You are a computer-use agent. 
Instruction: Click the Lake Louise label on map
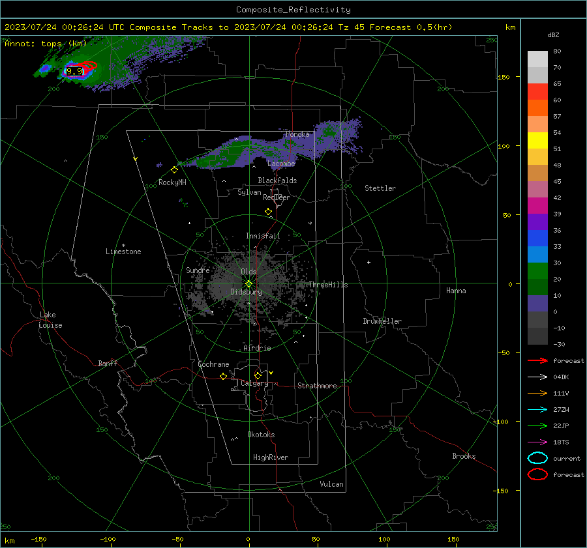coord(50,320)
